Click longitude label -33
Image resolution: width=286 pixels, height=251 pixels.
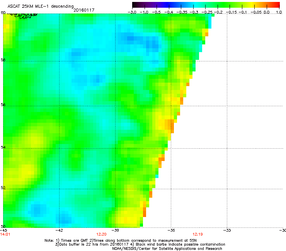pyautogui.click(x=227, y=231)
